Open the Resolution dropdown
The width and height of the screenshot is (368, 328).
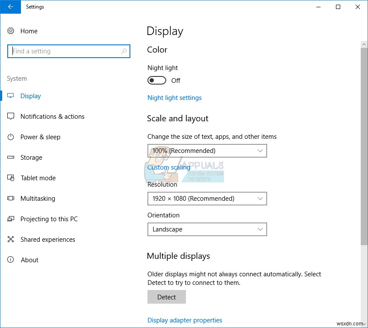click(207, 199)
